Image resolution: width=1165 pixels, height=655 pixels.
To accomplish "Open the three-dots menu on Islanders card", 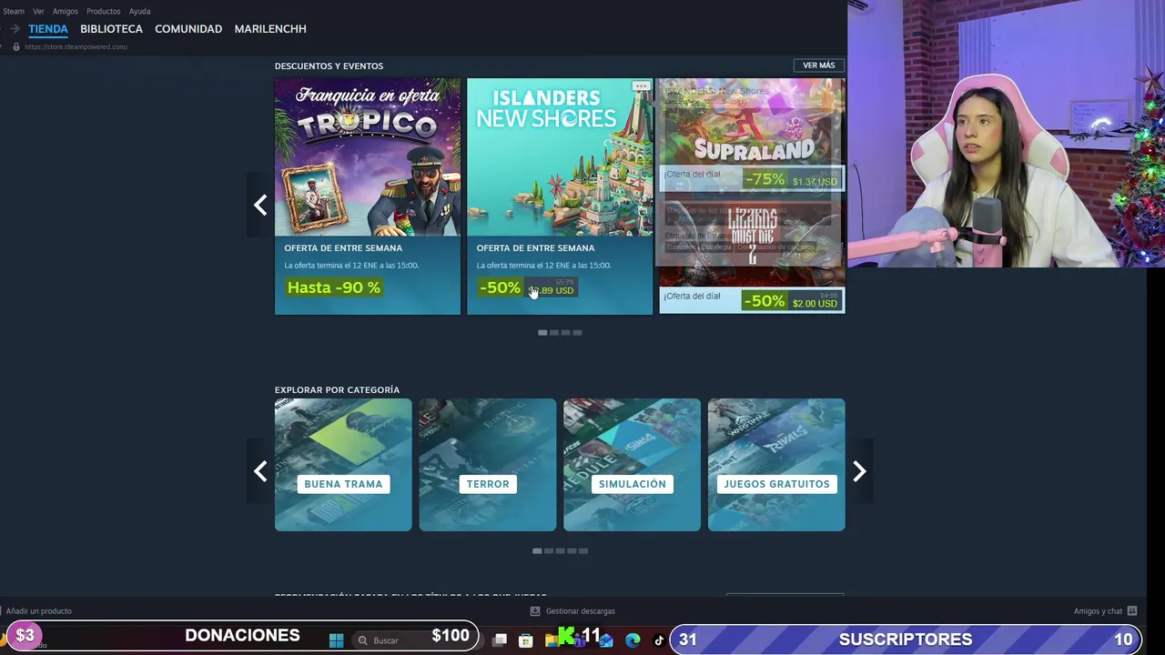I will point(641,86).
